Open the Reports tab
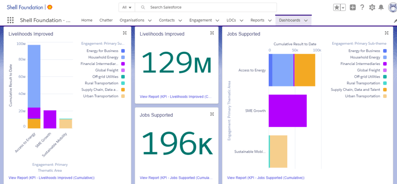This screenshot has height=184, width=397. (257, 20)
